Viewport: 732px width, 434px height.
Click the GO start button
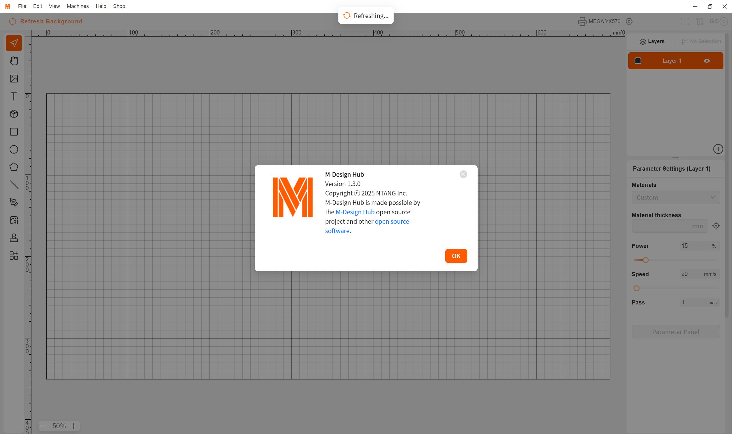(719, 21)
